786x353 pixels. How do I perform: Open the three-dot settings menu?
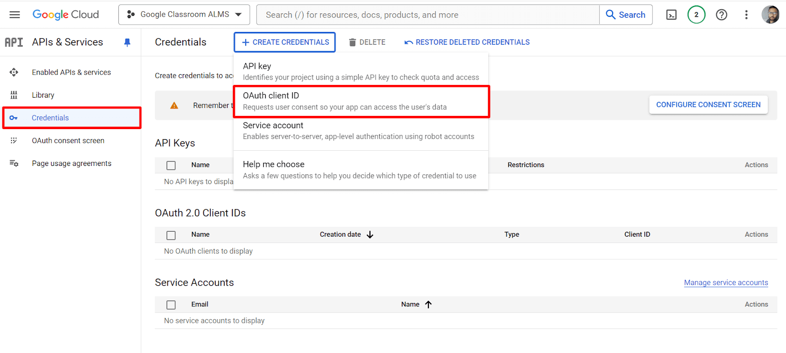tap(746, 15)
